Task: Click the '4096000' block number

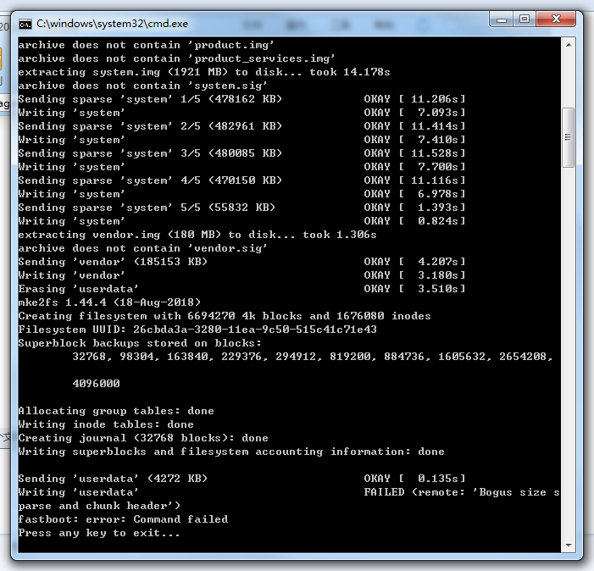Action: point(97,384)
